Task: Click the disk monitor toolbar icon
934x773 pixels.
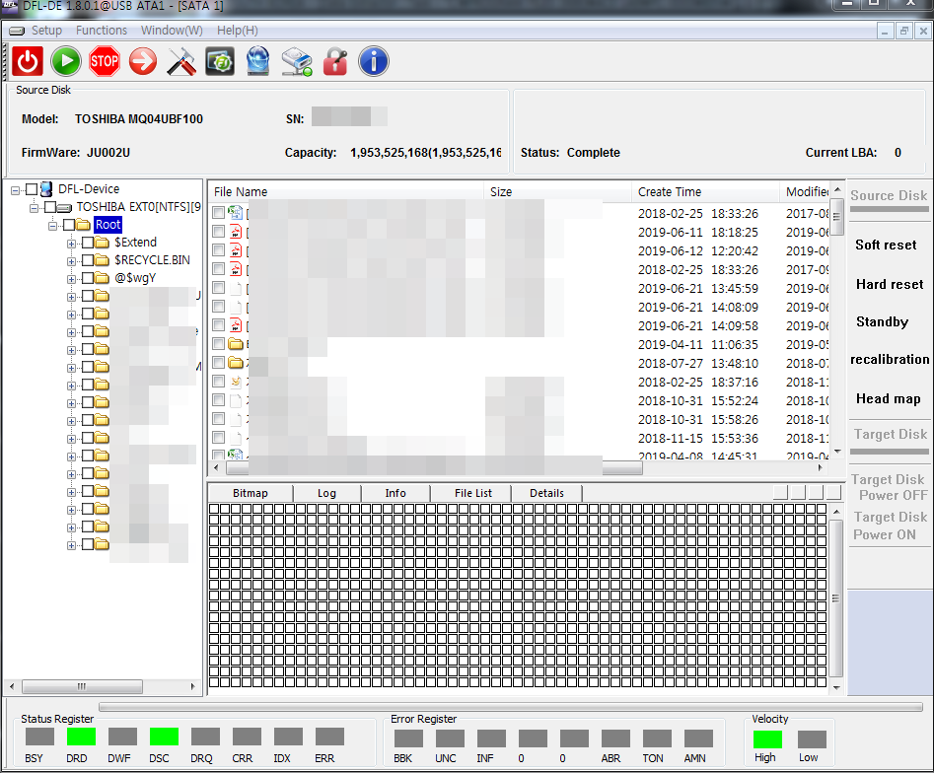Action: [x=220, y=61]
